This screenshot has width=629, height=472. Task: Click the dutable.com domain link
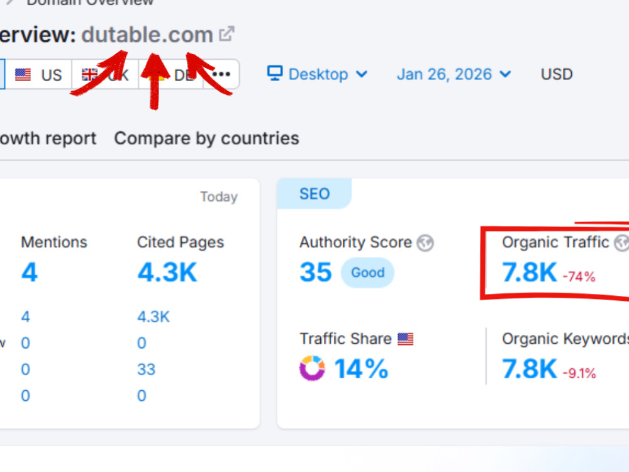tap(147, 35)
